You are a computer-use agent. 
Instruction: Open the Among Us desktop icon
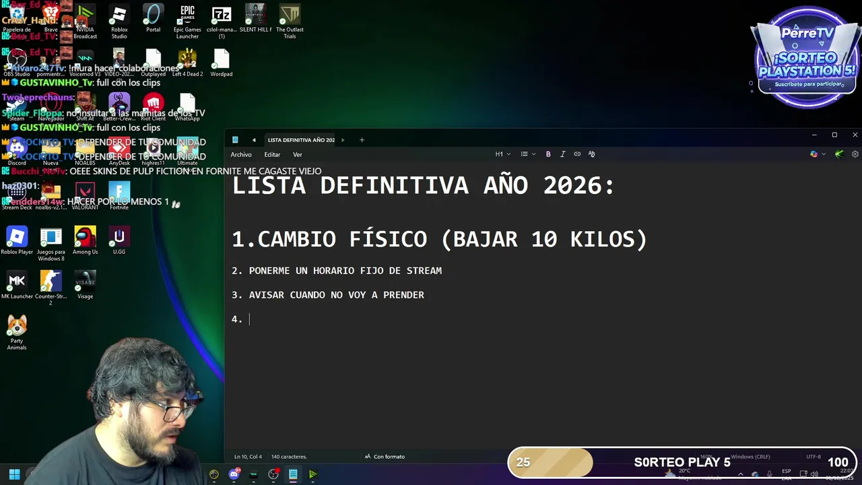pos(85,240)
